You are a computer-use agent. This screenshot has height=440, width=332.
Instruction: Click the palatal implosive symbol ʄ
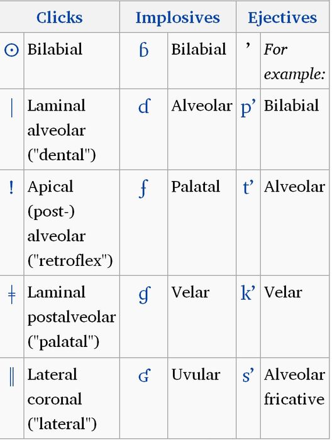pos(143,189)
